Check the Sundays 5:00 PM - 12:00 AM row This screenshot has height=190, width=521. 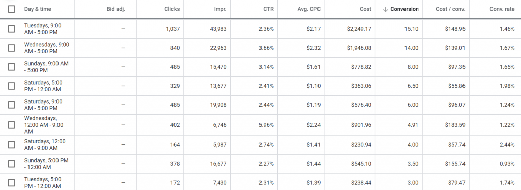coord(11,164)
